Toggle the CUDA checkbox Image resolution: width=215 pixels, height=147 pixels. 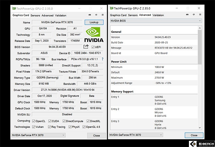50,121
